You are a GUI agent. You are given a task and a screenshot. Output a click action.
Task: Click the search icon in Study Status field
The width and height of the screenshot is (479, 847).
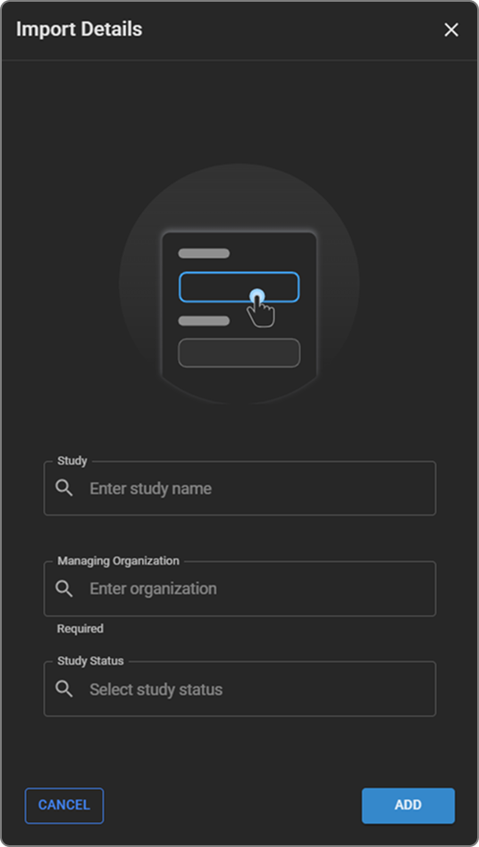pyautogui.click(x=64, y=689)
